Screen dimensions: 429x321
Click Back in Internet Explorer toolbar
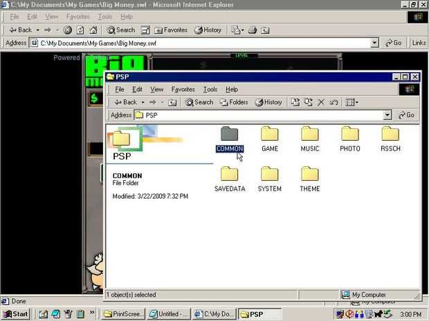[21, 30]
